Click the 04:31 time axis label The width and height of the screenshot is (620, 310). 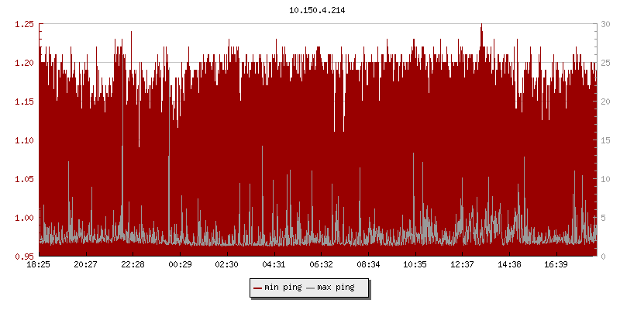point(274,265)
